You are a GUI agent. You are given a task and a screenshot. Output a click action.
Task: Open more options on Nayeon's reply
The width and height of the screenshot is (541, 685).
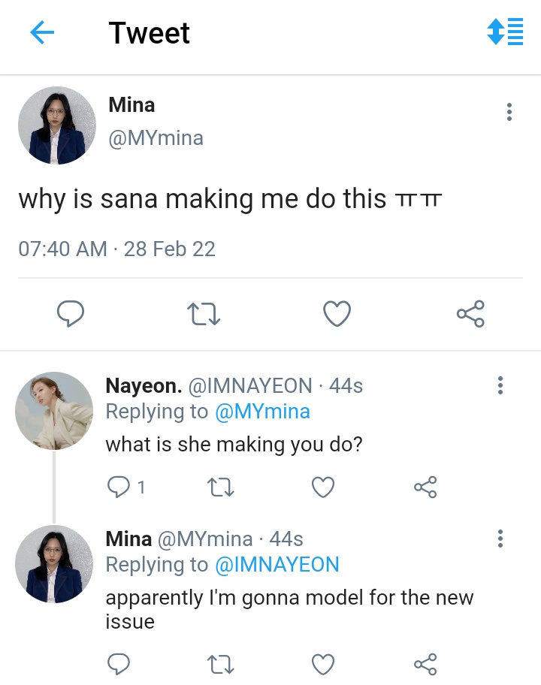[500, 385]
